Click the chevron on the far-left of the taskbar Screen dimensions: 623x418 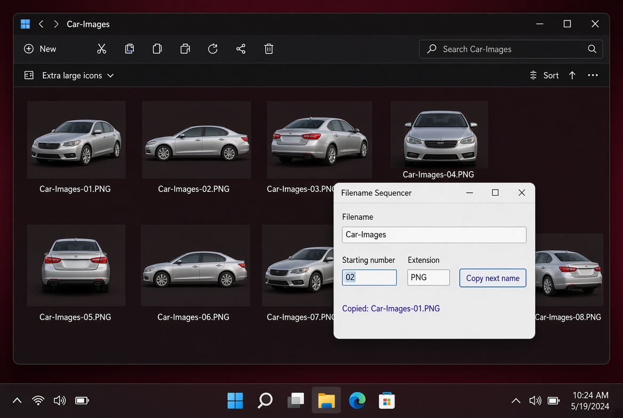[17, 400]
